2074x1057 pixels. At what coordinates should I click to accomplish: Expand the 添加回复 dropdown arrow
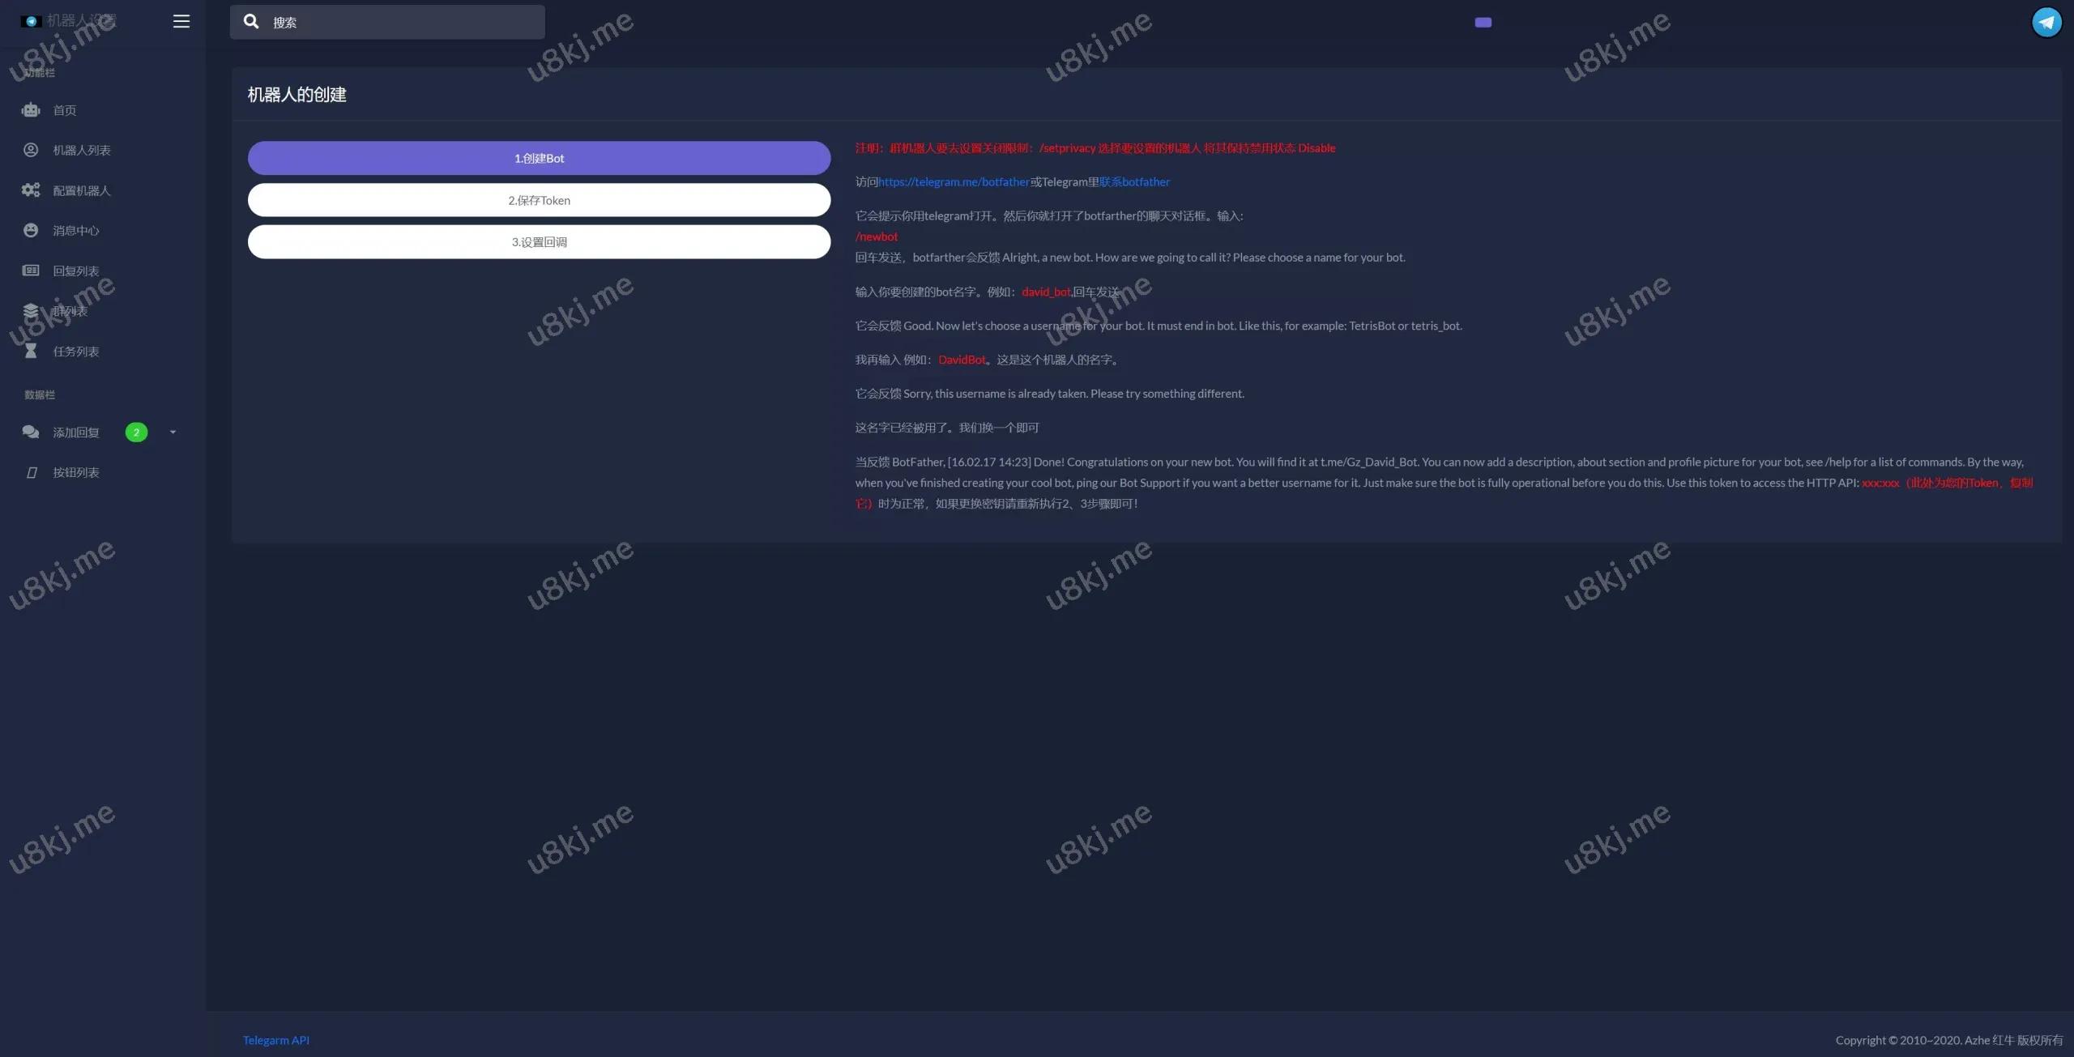pos(173,433)
